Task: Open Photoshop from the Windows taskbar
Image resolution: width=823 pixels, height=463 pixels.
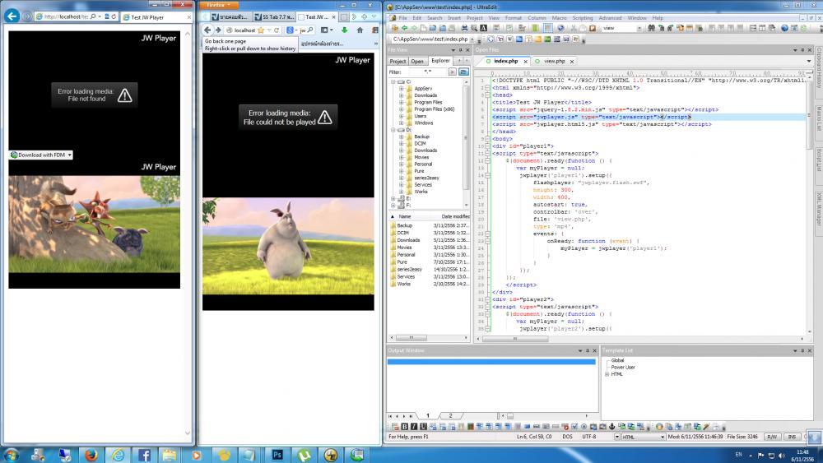Action: 277,454
